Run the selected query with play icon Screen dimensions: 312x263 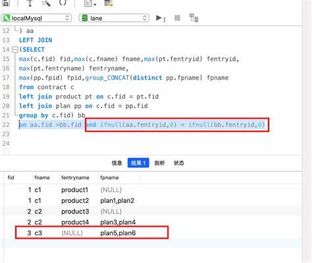click(161, 18)
